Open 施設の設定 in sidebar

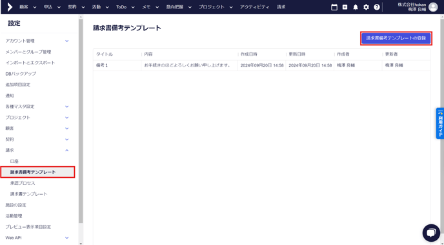click(16, 205)
